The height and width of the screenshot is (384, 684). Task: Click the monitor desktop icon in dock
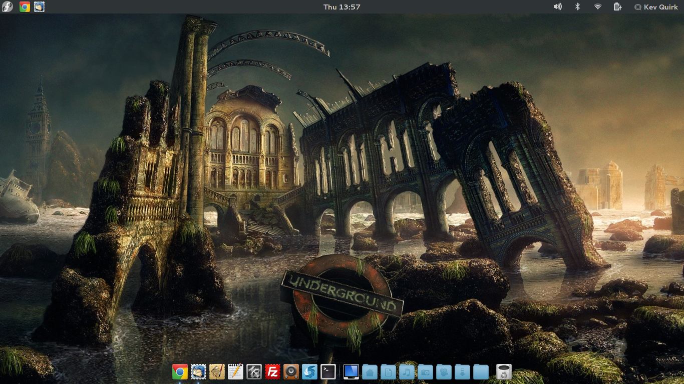351,371
